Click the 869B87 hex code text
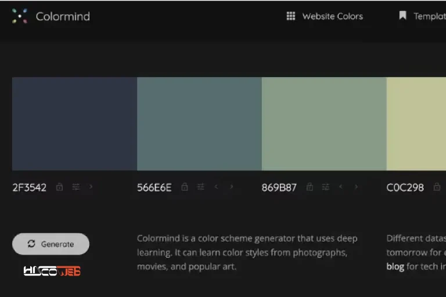This screenshot has height=297, width=446. (279, 187)
